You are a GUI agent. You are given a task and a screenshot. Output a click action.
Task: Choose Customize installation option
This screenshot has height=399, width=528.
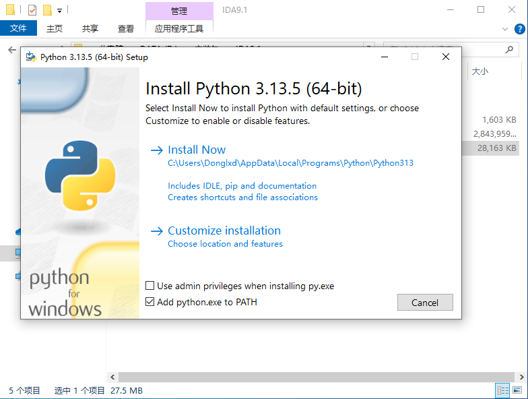point(224,231)
